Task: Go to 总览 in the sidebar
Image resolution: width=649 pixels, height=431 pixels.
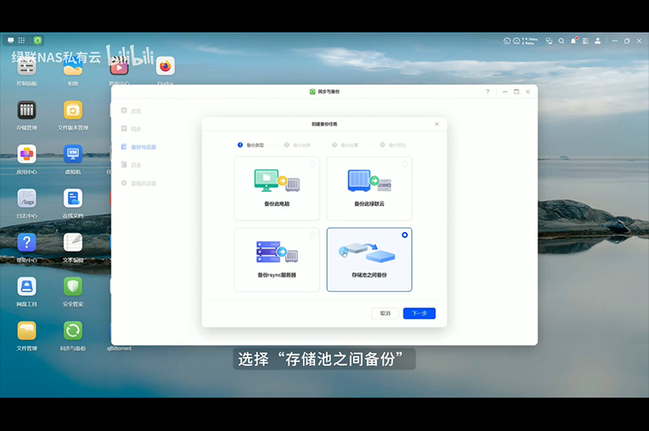Action: (131, 111)
